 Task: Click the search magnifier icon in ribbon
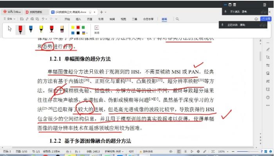(x=177, y=19)
